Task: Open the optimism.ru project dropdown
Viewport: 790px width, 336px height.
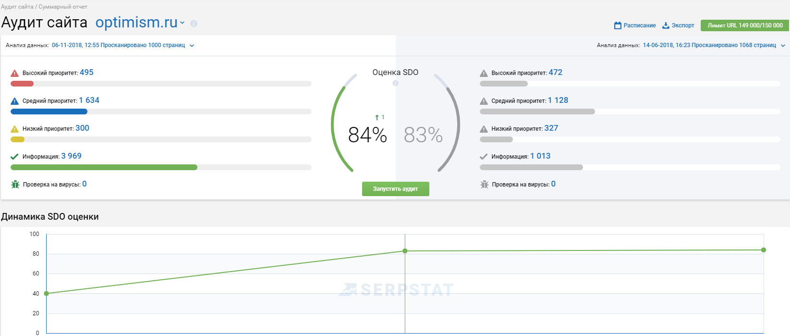Action: [182, 23]
